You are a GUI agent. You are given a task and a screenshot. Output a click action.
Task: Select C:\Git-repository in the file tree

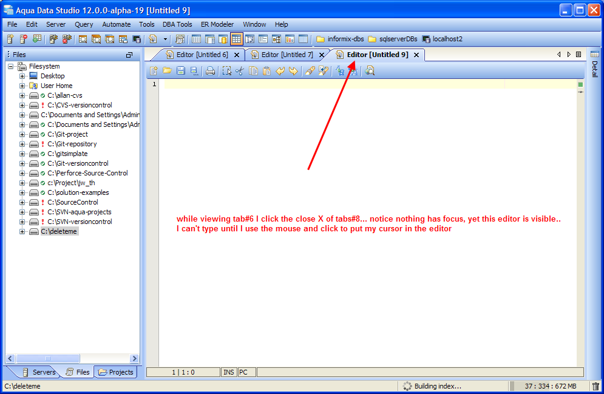coord(72,144)
